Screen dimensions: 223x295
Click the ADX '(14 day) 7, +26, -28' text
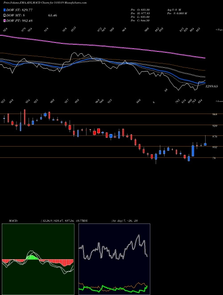(124, 221)
